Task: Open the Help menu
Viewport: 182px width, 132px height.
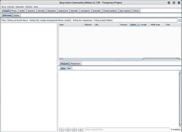Action: pyautogui.click(x=36, y=7)
